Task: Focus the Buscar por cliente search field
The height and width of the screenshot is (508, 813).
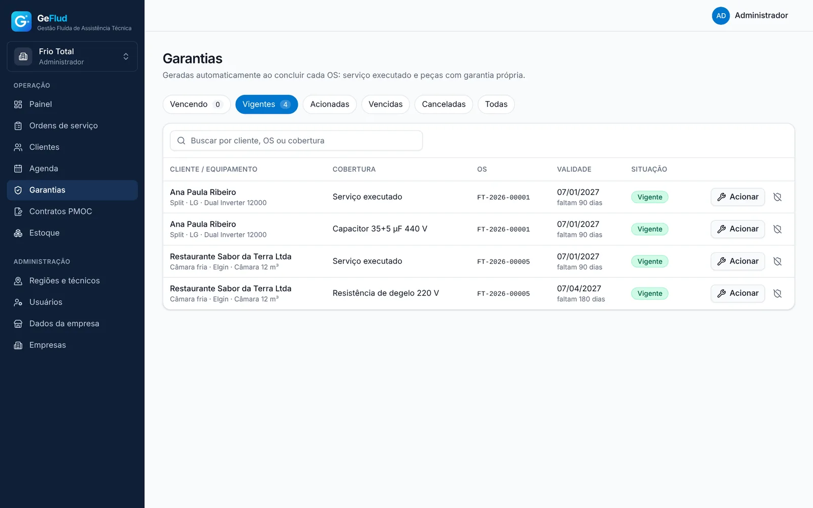Action: click(296, 141)
